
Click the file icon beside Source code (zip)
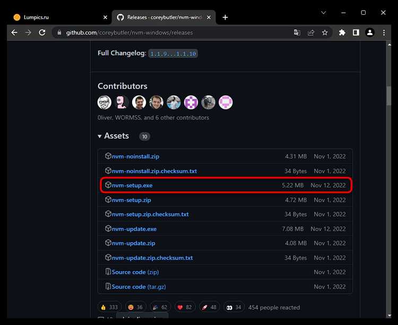click(x=108, y=272)
